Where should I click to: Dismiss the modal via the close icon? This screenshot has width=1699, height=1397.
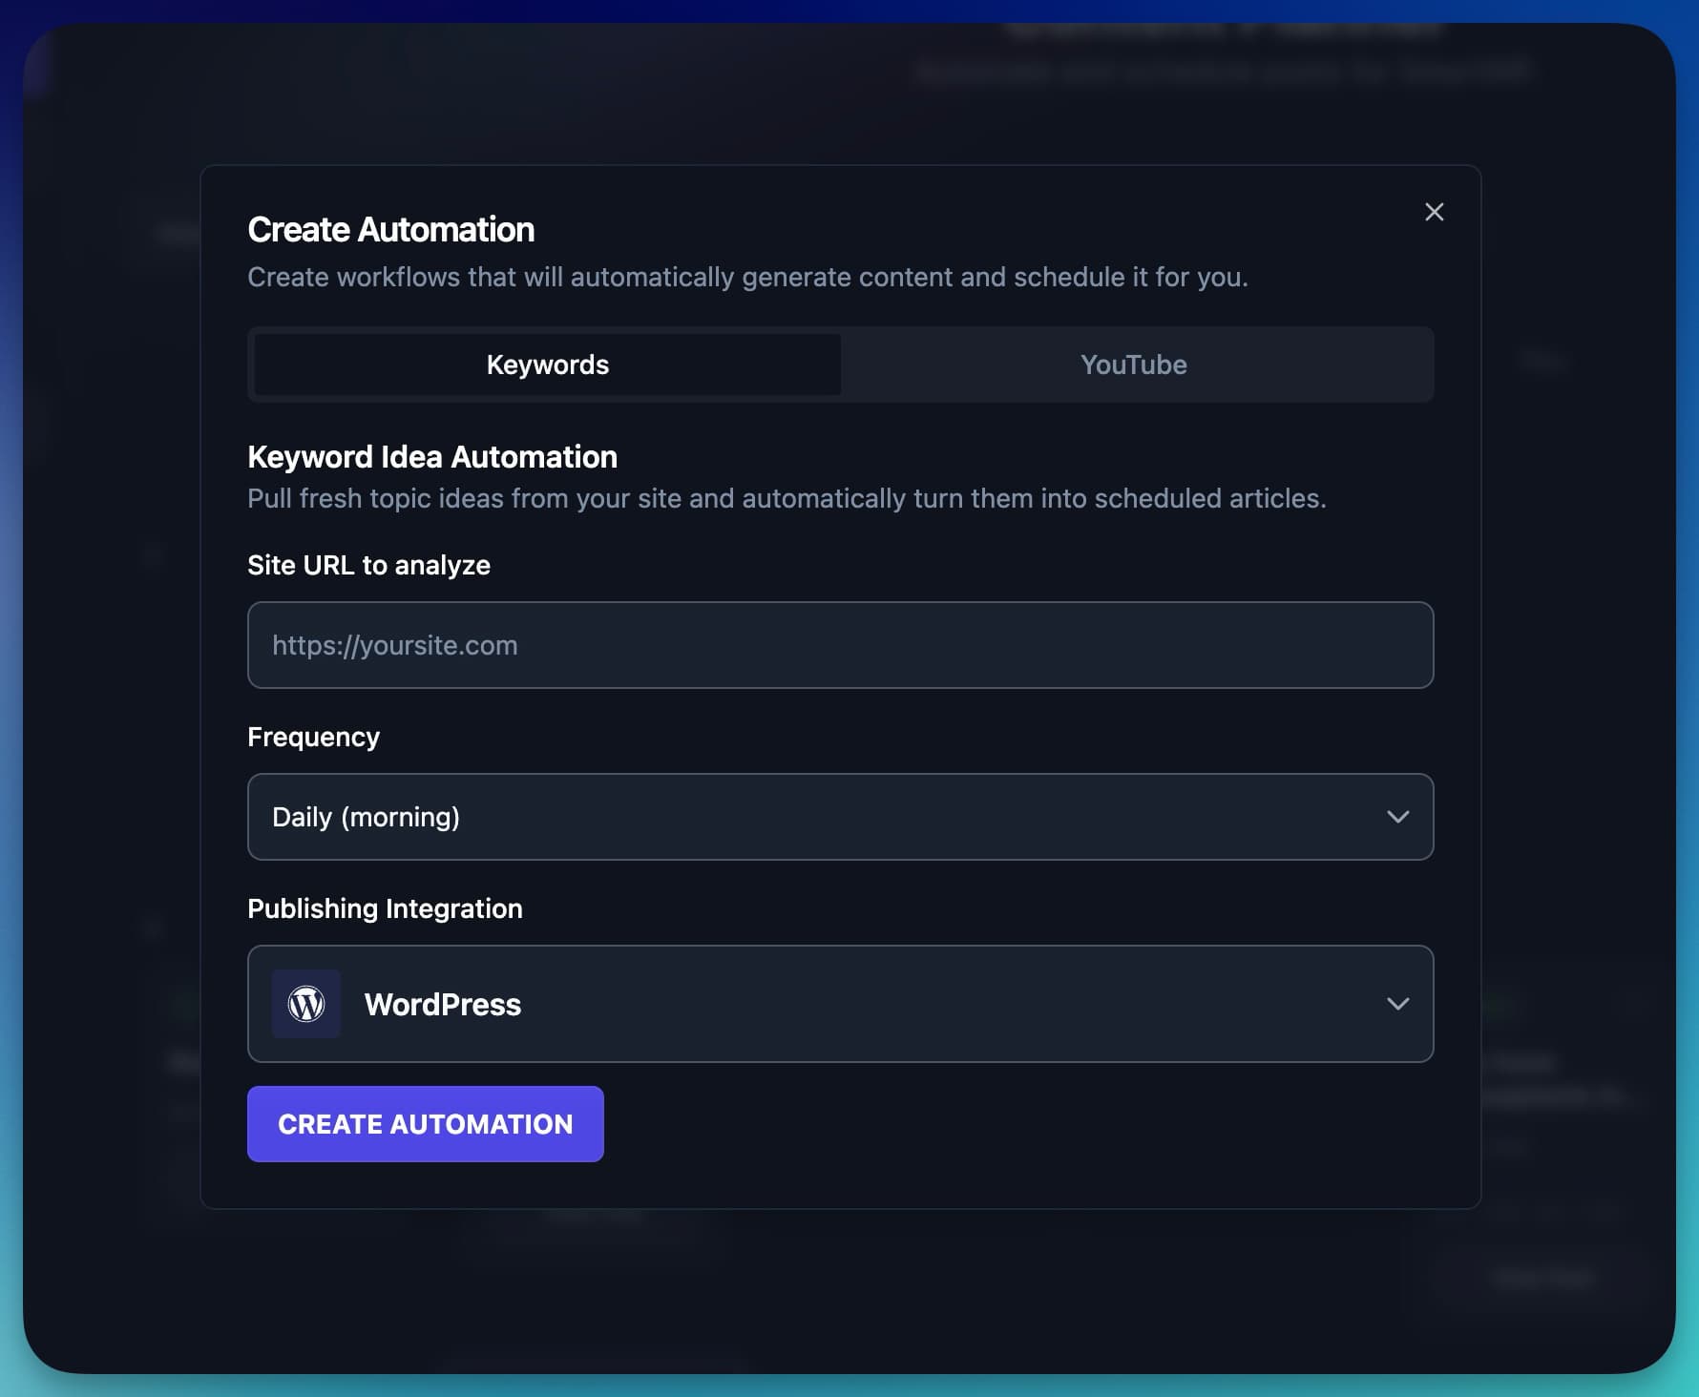[x=1435, y=212]
